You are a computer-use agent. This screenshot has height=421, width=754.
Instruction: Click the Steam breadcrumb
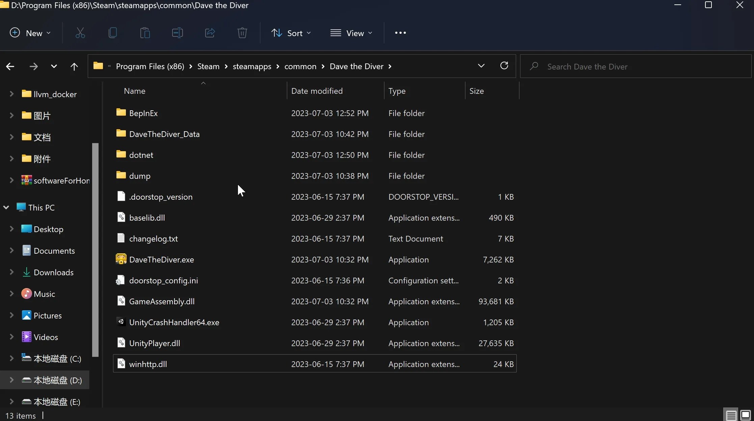tap(208, 66)
